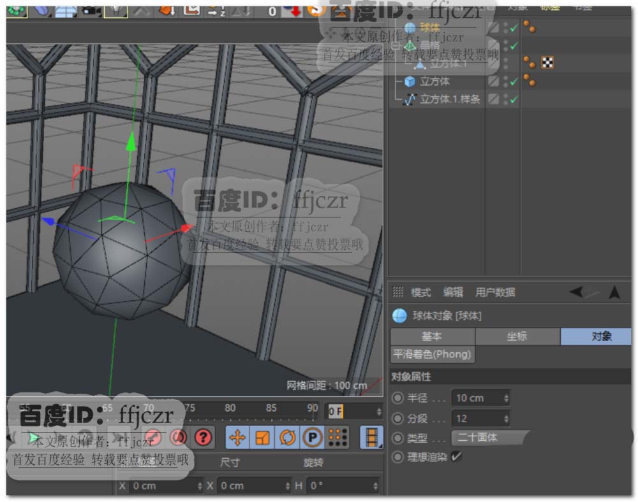This screenshot has width=638, height=502.
Task: Select the blue cube icon of 立方体
Action: [410, 82]
